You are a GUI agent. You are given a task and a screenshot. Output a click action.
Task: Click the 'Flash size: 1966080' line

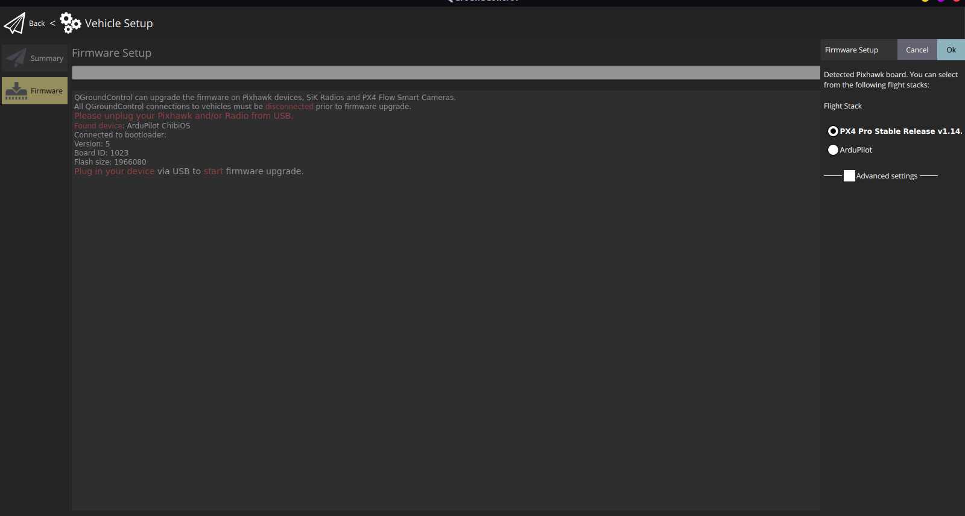click(110, 162)
